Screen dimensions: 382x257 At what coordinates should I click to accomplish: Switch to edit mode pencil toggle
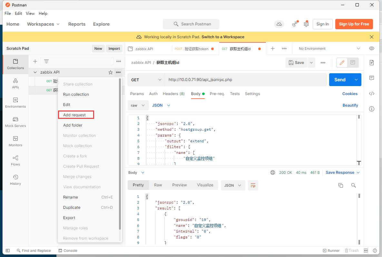click(342, 63)
